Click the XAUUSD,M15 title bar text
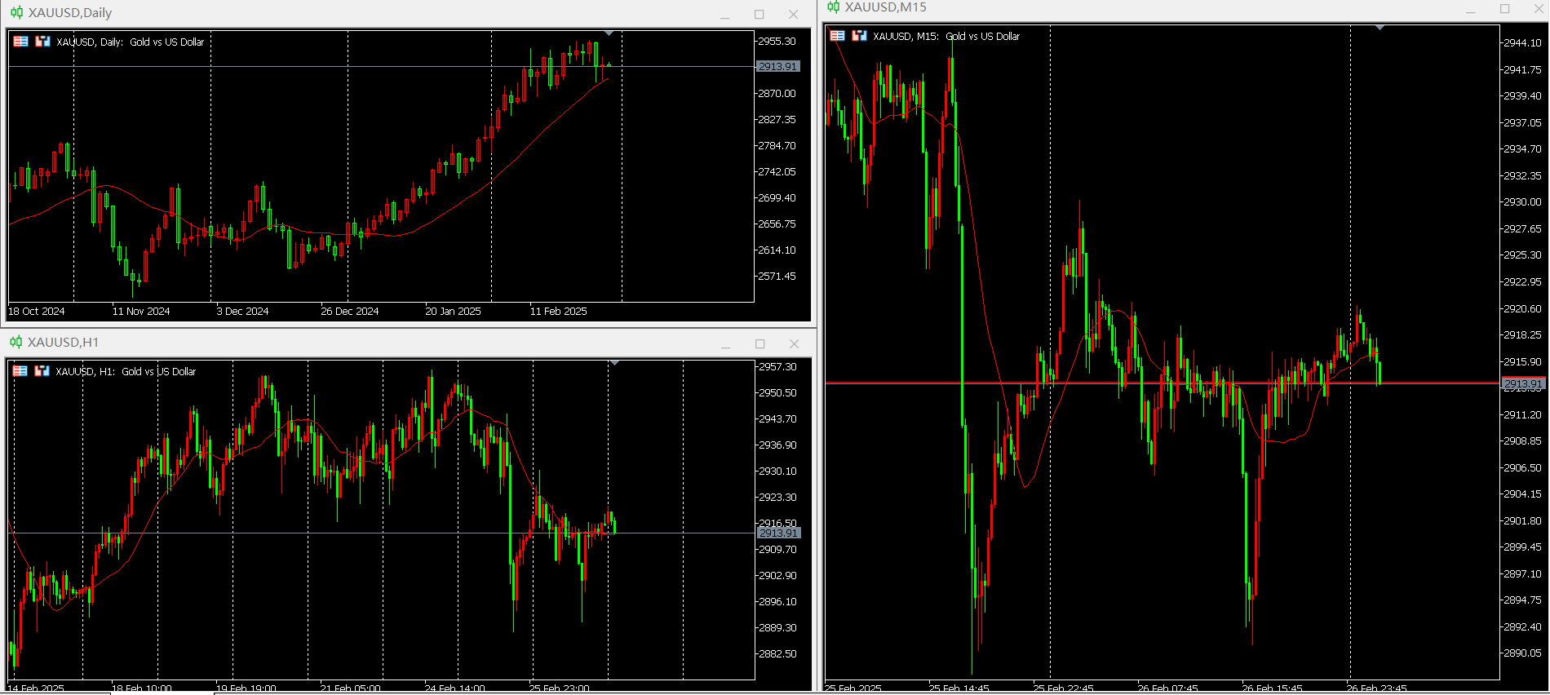The height and width of the screenshot is (695, 1550). 885,7
